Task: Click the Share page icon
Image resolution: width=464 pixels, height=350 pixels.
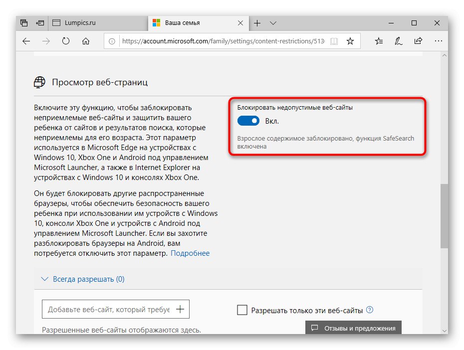Action: pos(418,41)
